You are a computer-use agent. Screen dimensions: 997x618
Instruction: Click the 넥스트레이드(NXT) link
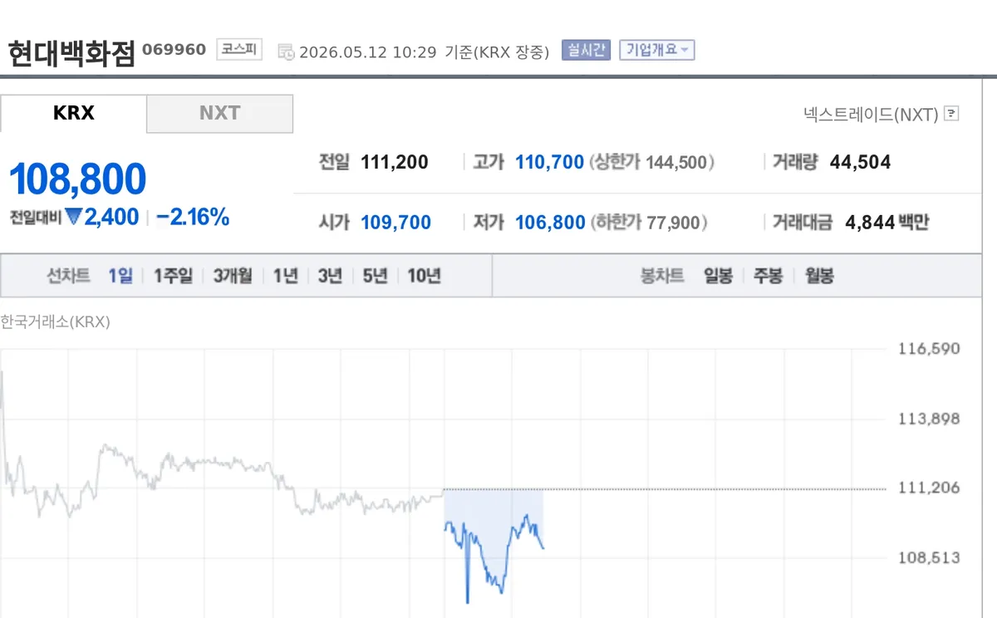tap(871, 114)
